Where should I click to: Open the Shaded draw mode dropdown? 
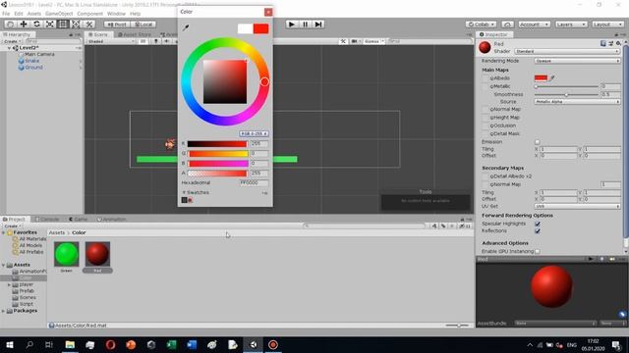pyautogui.click(x=111, y=41)
